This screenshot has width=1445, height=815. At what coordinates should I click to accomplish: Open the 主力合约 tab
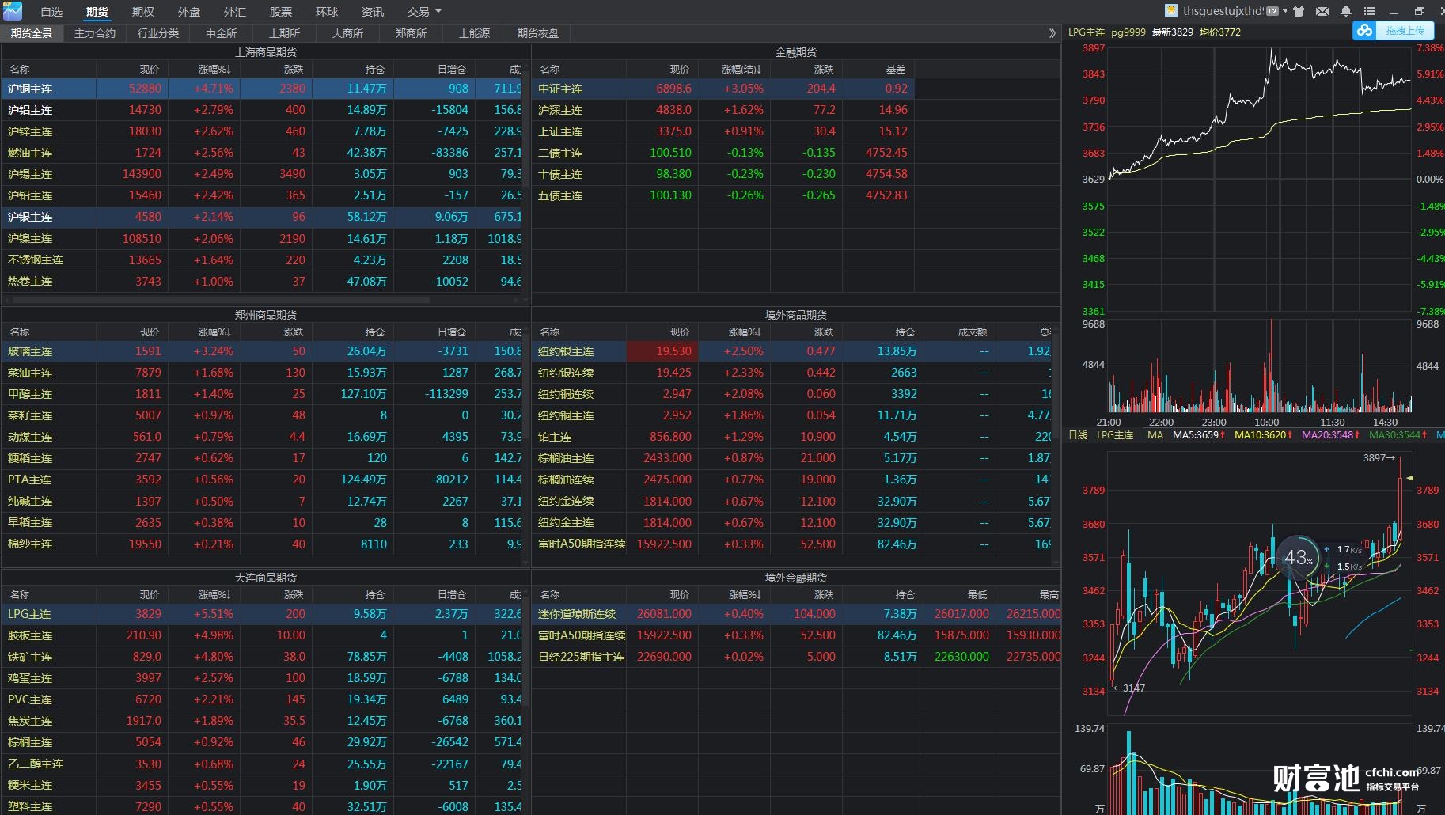95,33
